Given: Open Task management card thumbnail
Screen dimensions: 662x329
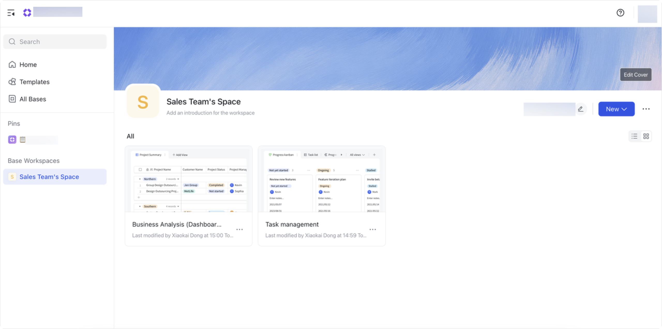Looking at the screenshot, I should click(x=322, y=179).
